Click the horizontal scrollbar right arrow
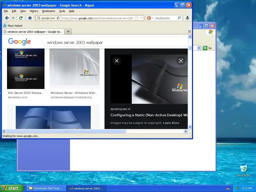 click(185, 131)
